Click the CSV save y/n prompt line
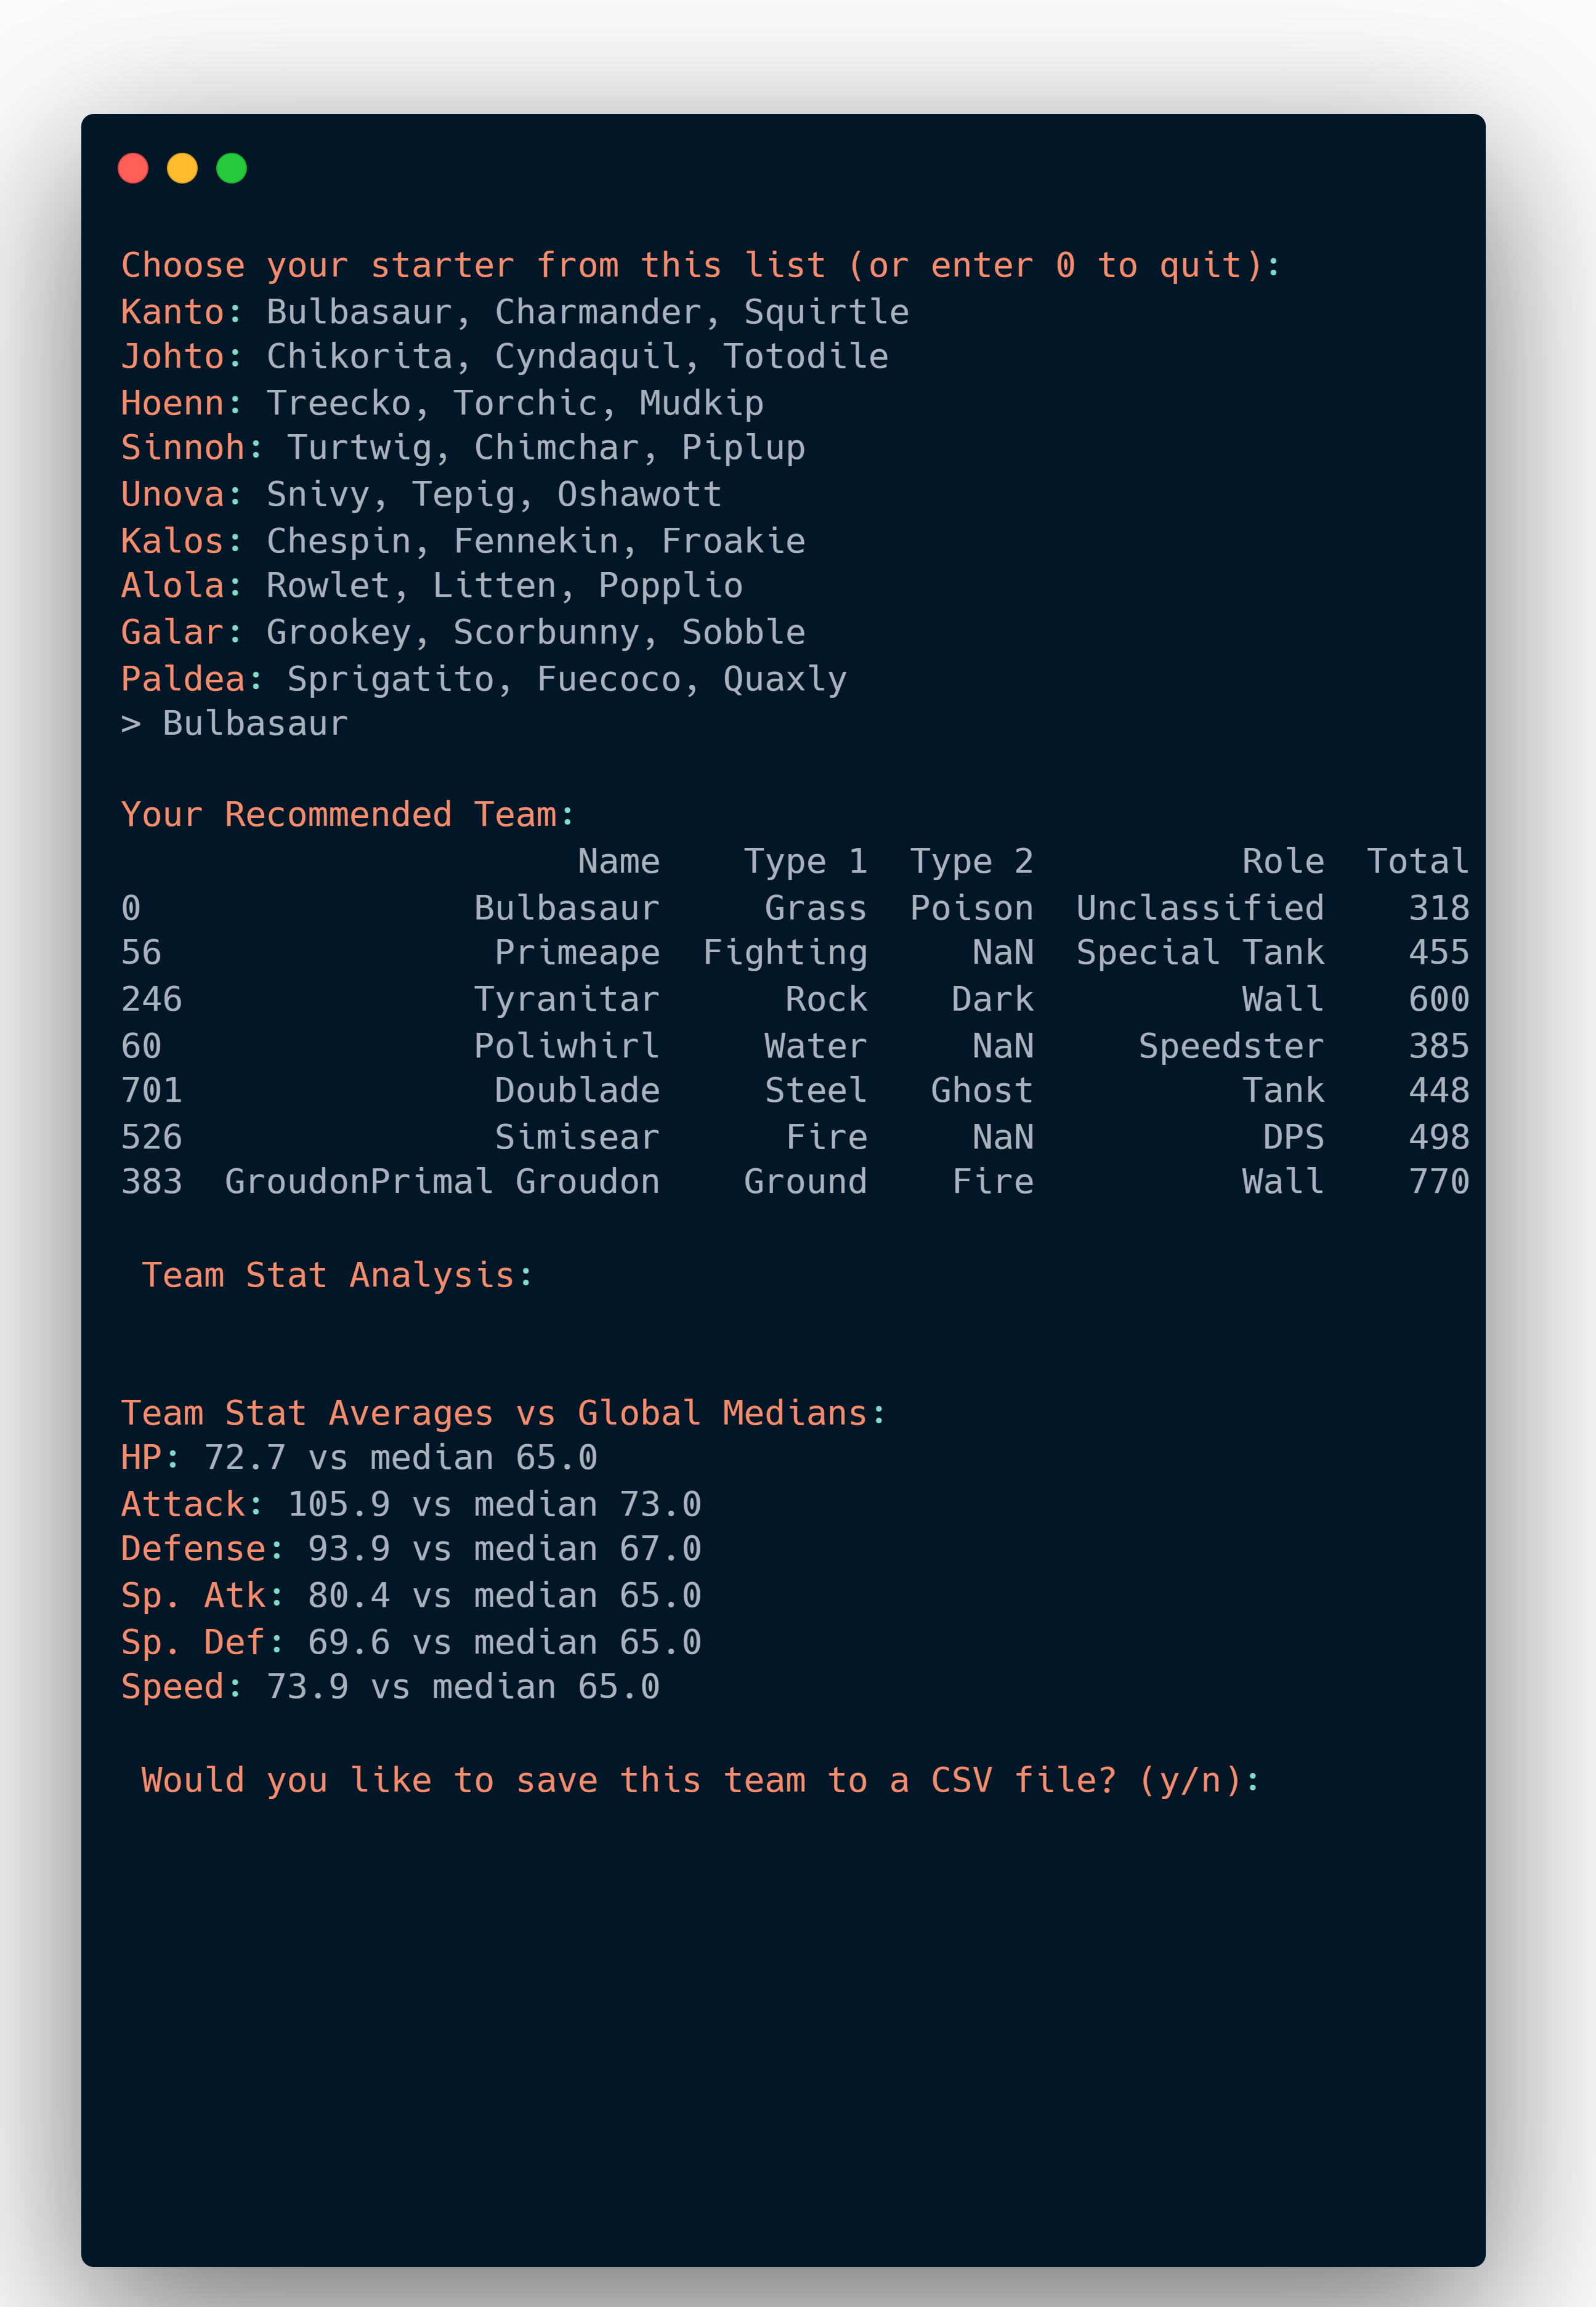 click(700, 1780)
